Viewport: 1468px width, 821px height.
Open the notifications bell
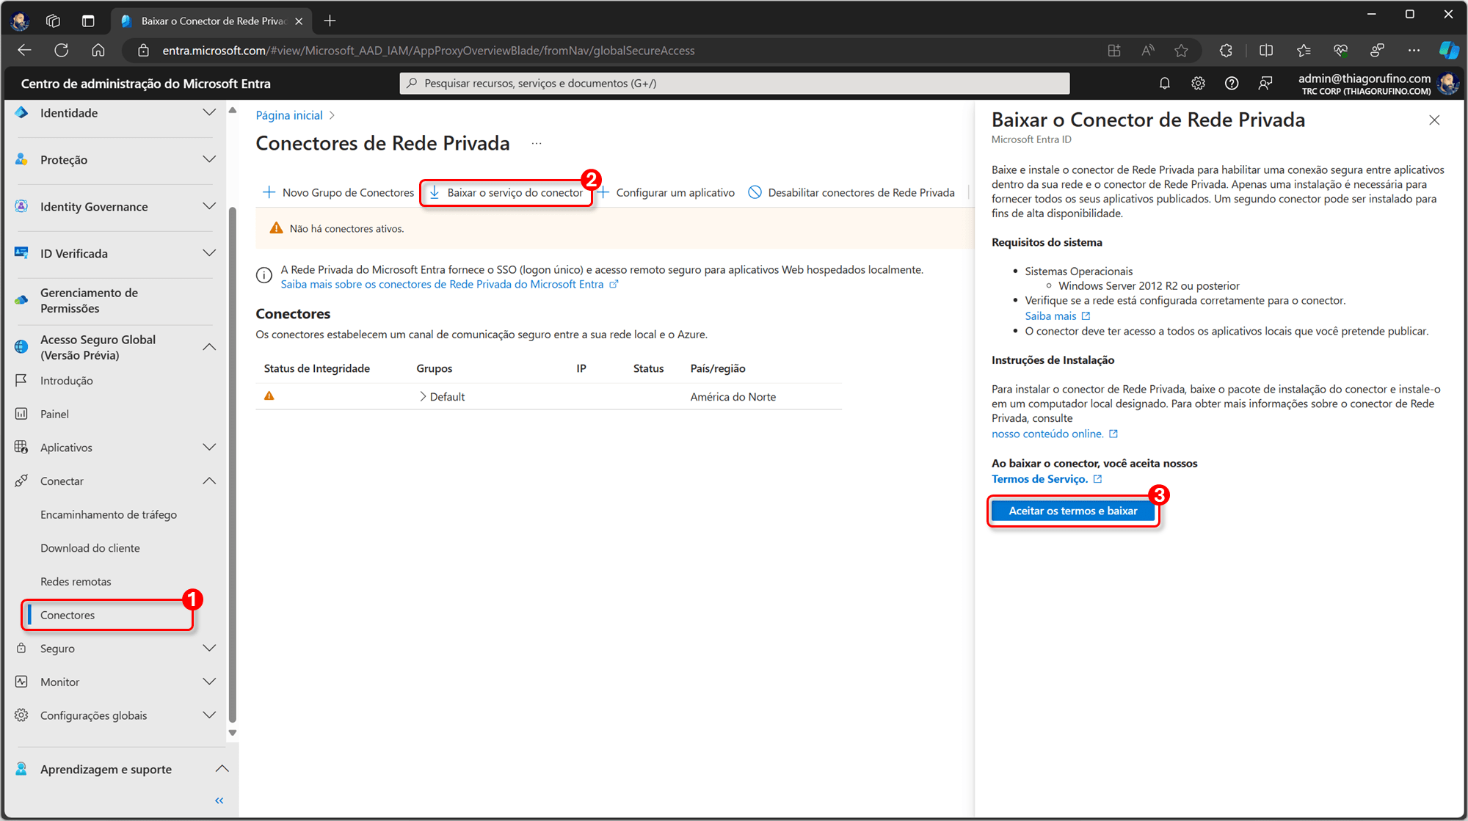pos(1164,84)
